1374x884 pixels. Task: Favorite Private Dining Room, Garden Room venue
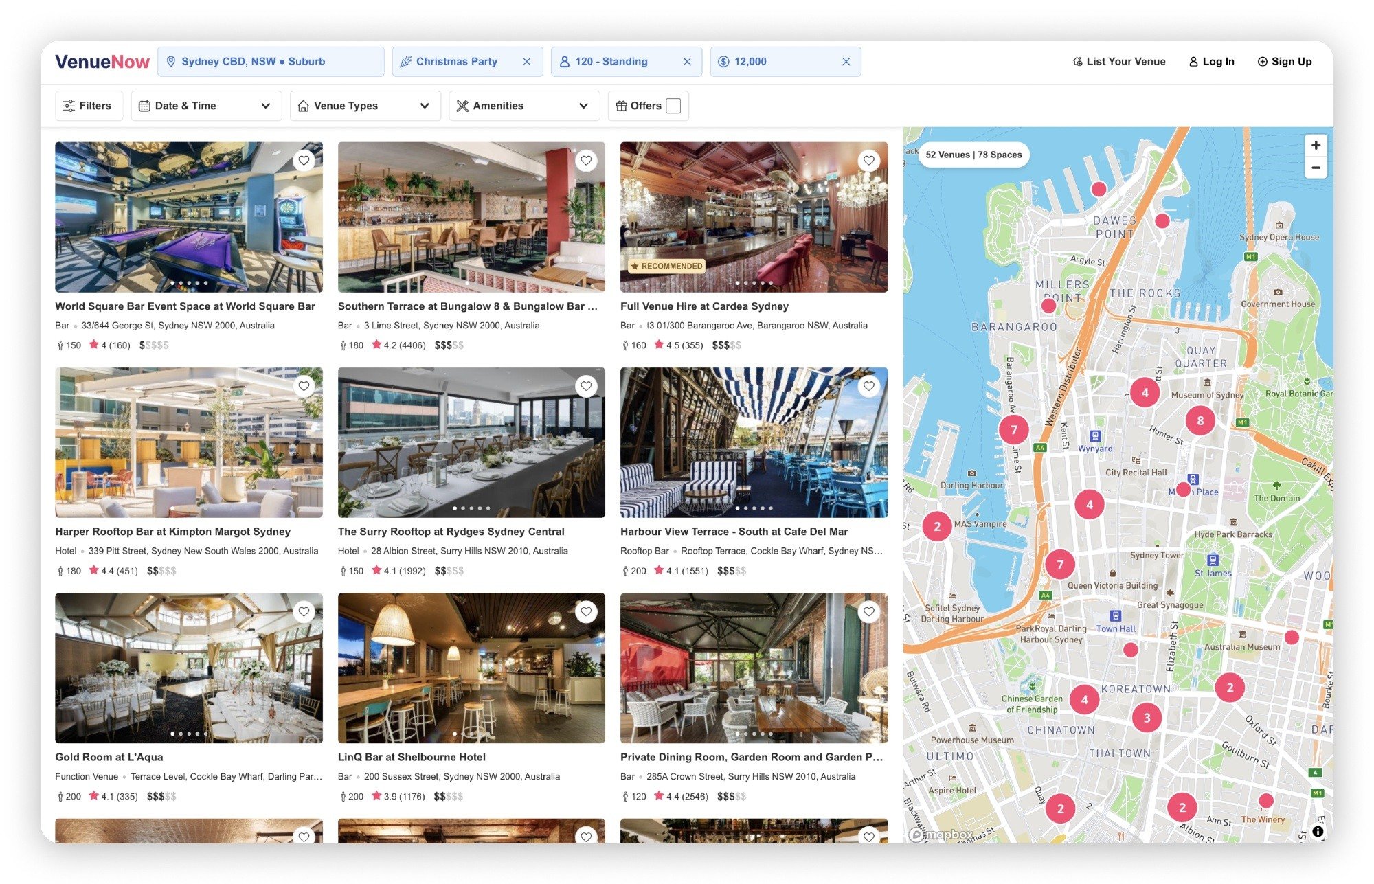pyautogui.click(x=869, y=611)
